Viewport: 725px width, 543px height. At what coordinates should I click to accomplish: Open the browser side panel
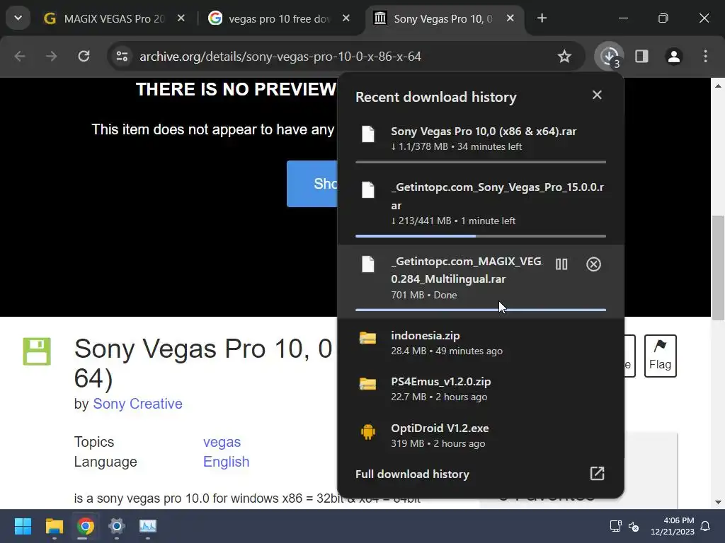coord(641,57)
